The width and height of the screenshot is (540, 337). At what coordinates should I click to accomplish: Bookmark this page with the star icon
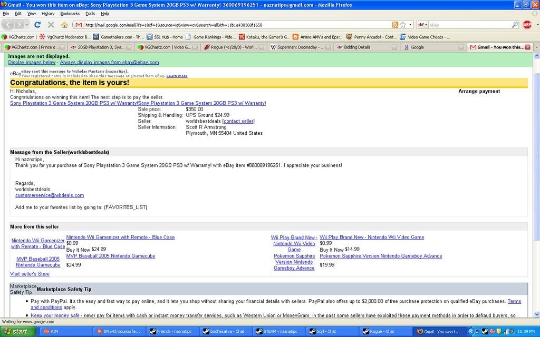click(403, 25)
